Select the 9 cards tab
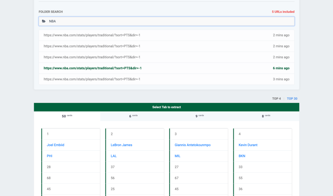This screenshot has height=196, width=333. 200,116
